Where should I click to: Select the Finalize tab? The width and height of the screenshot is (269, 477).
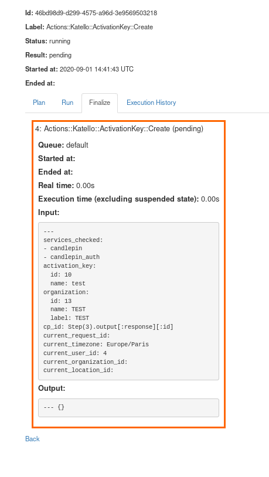tap(100, 103)
